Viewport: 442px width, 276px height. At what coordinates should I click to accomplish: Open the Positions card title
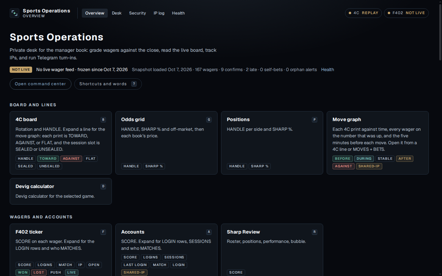coord(238,119)
